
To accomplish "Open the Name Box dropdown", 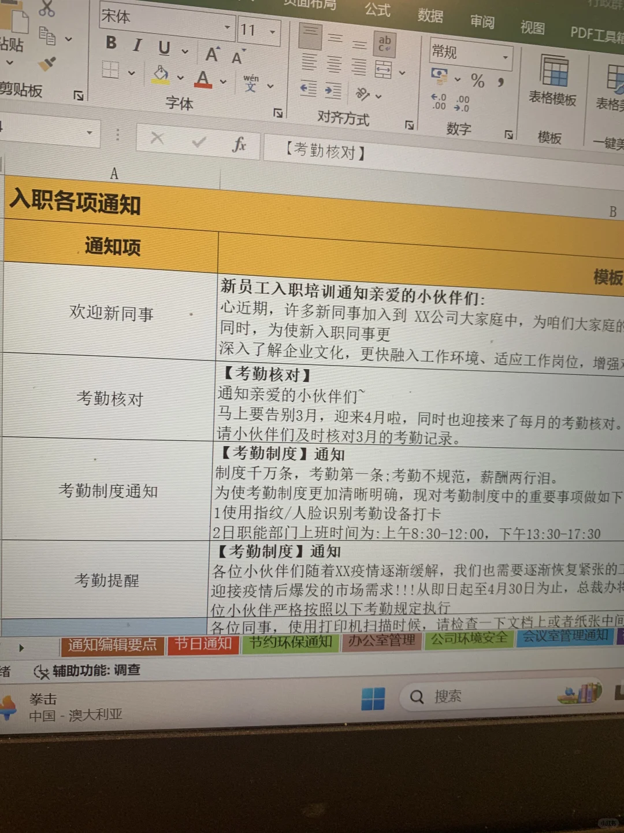I will (x=90, y=132).
